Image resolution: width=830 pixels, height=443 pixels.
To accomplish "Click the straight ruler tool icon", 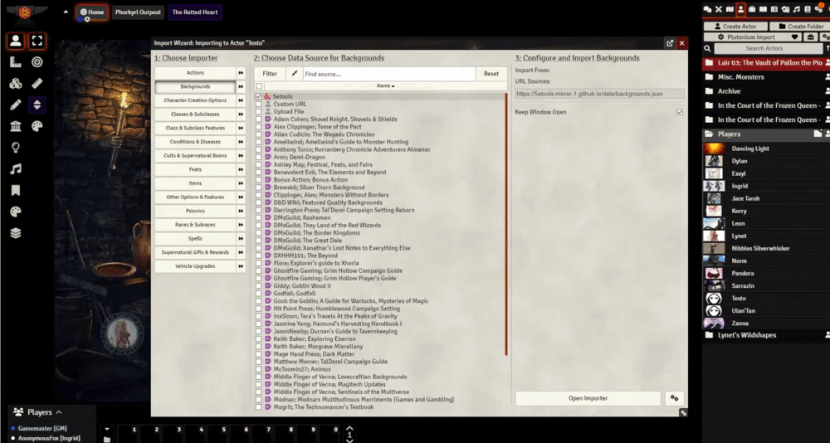I will [x=37, y=84].
